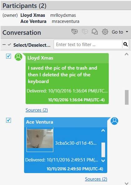Uncheck the Lloyd Xmas message checkbox
The image size is (131, 185).
point(8,56)
